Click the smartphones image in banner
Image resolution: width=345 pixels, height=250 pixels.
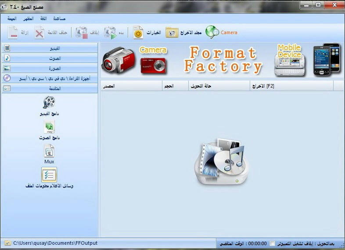coord(327,60)
